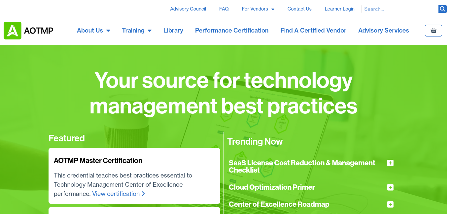Click the Featured heading
Image resolution: width=451 pixels, height=214 pixels.
pyautogui.click(x=67, y=138)
